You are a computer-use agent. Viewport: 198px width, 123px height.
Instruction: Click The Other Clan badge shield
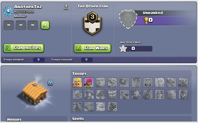coord(92,23)
